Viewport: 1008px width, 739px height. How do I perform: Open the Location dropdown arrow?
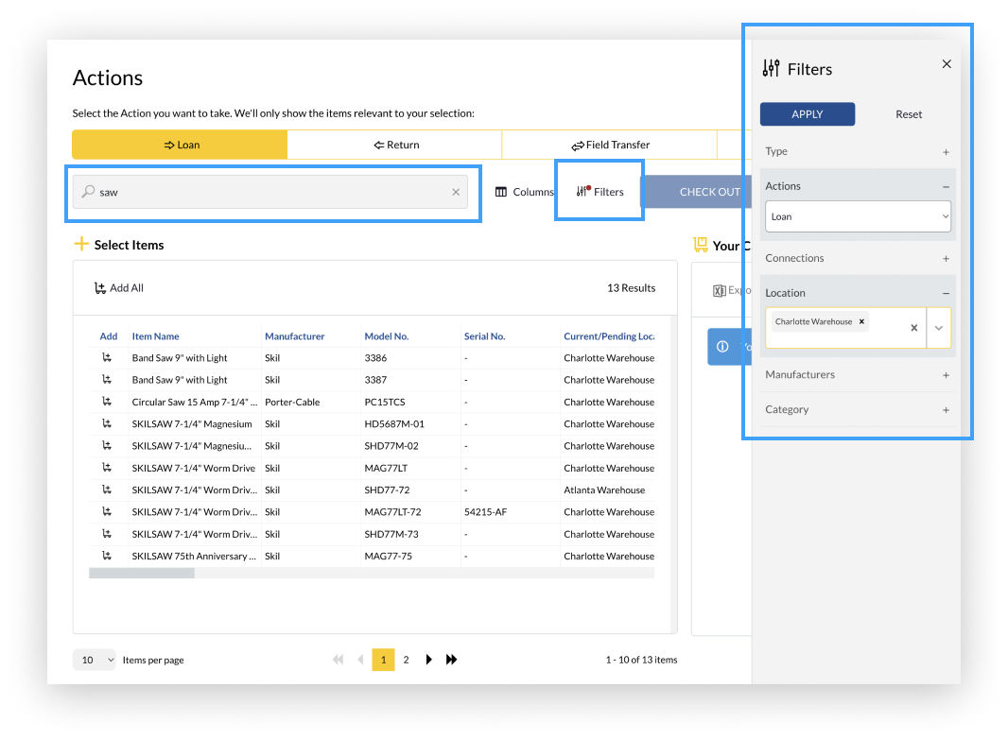(x=939, y=328)
